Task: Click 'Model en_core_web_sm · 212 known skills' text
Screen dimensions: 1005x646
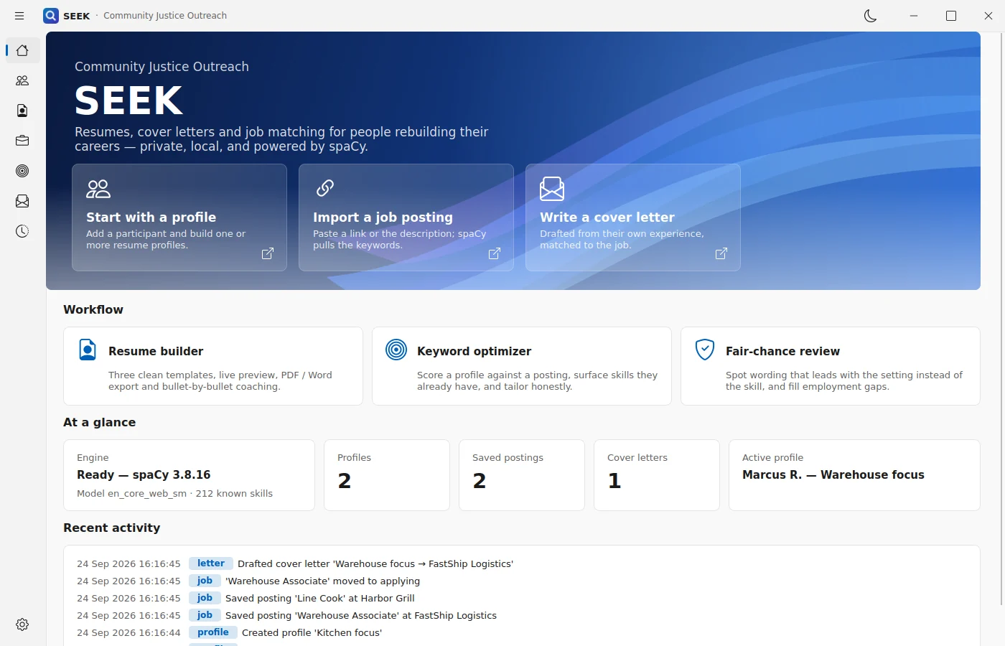Action: [174, 493]
